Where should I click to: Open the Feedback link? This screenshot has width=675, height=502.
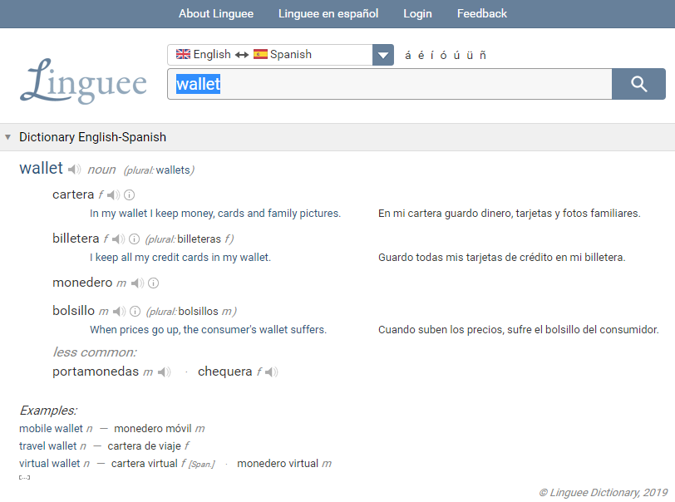482,14
